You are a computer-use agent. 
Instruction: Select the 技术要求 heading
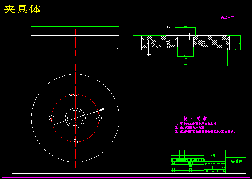point(195,119)
